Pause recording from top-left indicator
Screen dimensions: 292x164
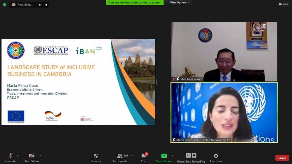pyautogui.click(x=40, y=5)
